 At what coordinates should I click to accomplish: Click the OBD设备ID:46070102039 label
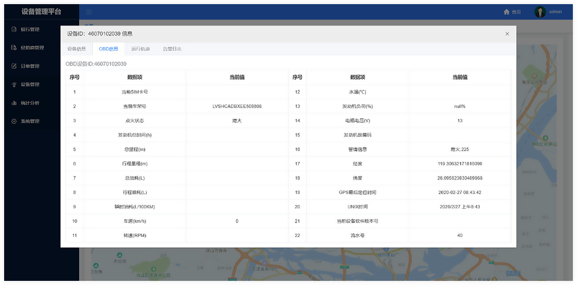pos(96,64)
